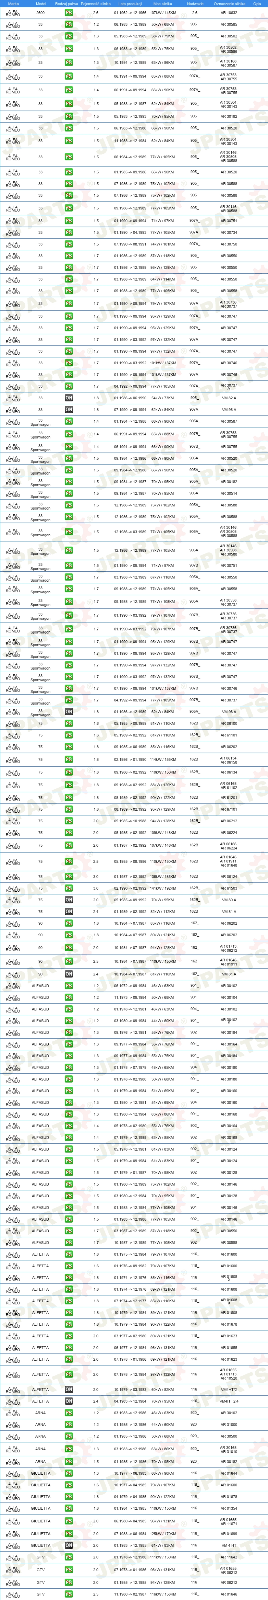Click the 60kW / 82KM power cell
This screenshot has width=268, height=1600.
tap(162, 1390)
